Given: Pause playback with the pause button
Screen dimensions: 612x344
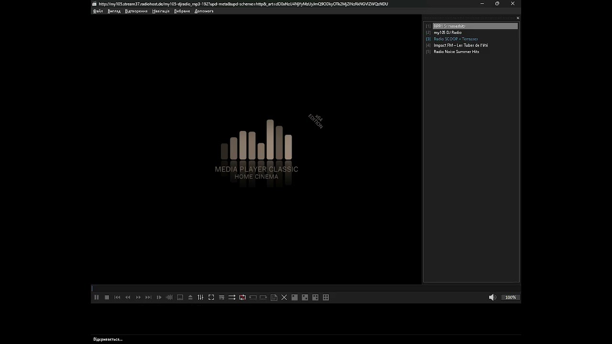Looking at the screenshot, I should (96, 297).
